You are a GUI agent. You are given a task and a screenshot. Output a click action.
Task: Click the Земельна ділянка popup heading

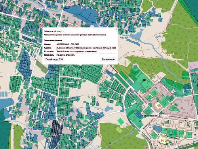pyautogui.click(x=53, y=41)
